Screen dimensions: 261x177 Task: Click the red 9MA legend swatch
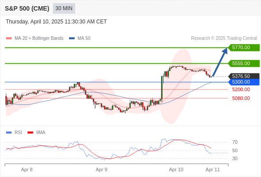(30, 133)
